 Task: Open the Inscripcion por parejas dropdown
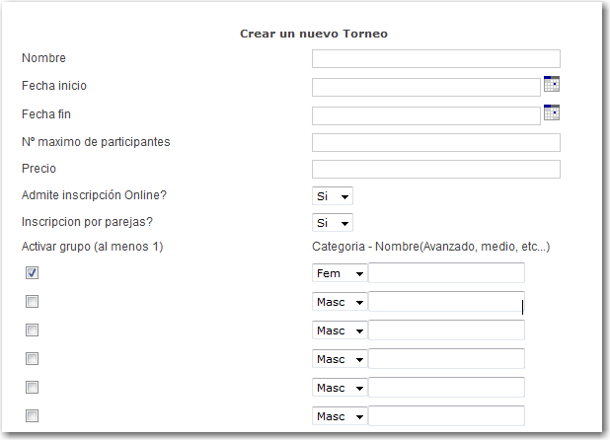coord(333,223)
